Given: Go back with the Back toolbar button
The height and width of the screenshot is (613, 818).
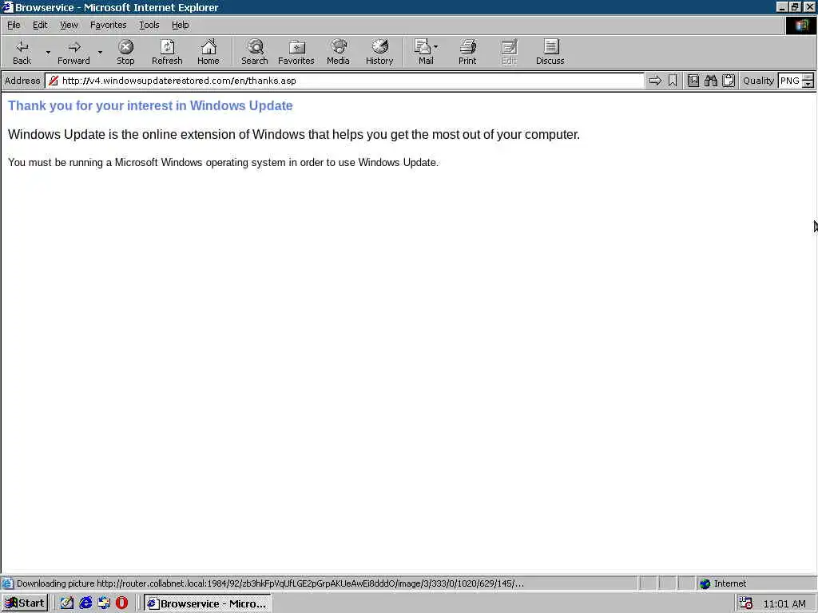Looking at the screenshot, I should pos(22,52).
